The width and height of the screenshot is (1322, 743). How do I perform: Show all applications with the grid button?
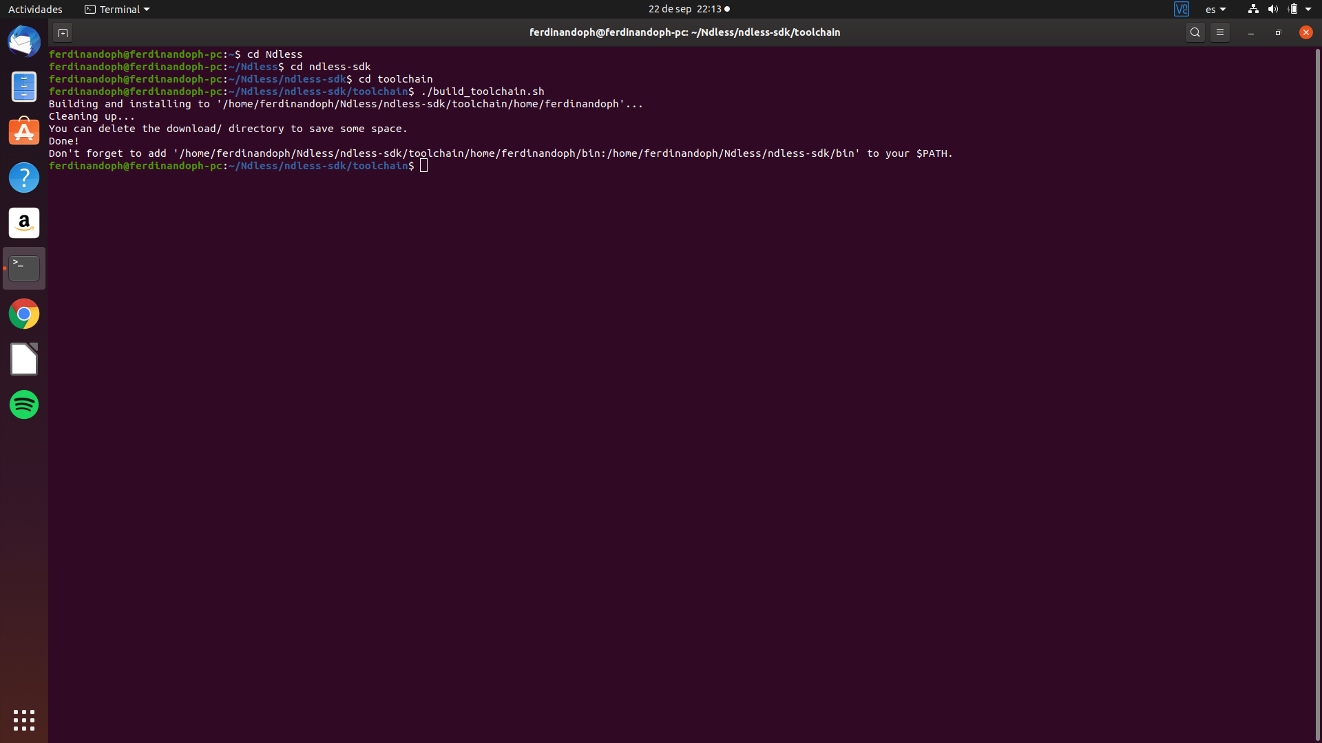click(24, 720)
